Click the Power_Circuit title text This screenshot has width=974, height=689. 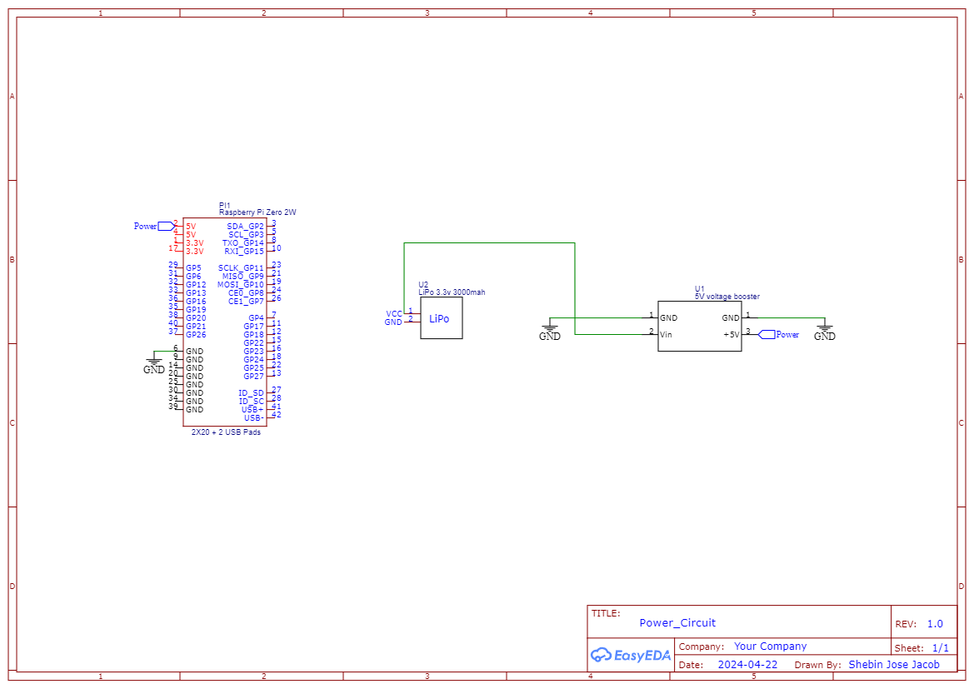tap(677, 622)
